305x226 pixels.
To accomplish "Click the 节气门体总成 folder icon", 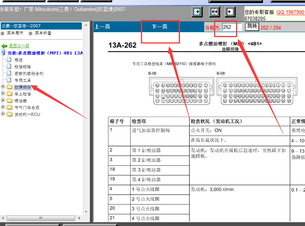I will click(9, 107).
